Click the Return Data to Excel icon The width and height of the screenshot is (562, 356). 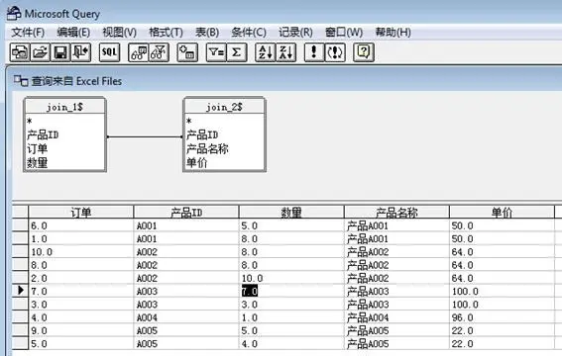(x=81, y=52)
